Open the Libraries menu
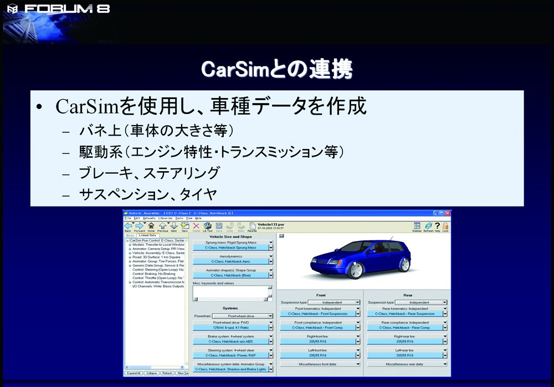Viewport: 554px width, 387px height. [165, 218]
